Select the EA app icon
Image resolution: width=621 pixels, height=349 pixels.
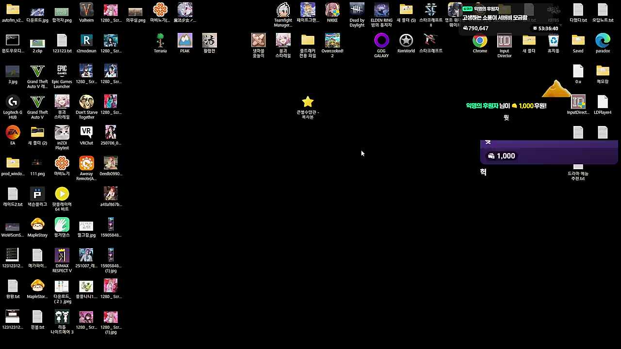pyautogui.click(x=13, y=132)
